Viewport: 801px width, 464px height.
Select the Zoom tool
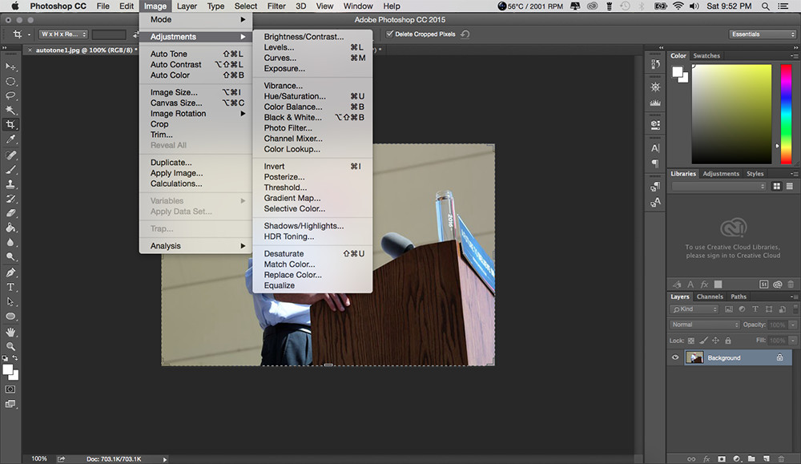(11, 346)
